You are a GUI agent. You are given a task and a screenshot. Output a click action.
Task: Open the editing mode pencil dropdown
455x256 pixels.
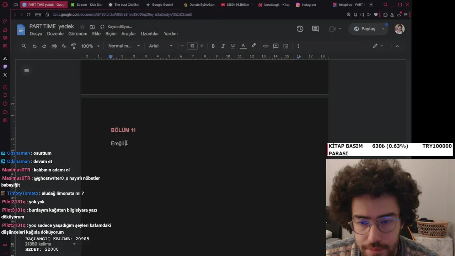click(x=378, y=46)
